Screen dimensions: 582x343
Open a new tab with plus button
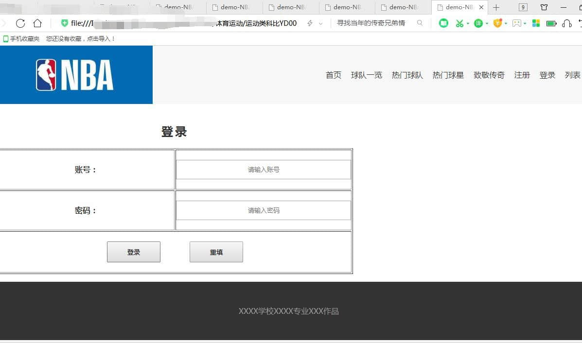pos(496,7)
